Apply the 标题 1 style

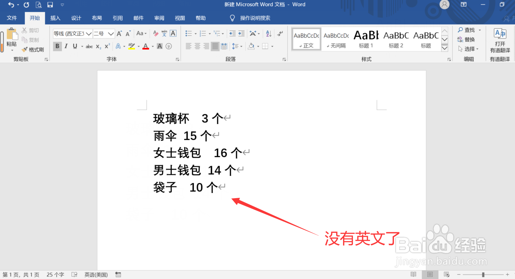click(366, 39)
